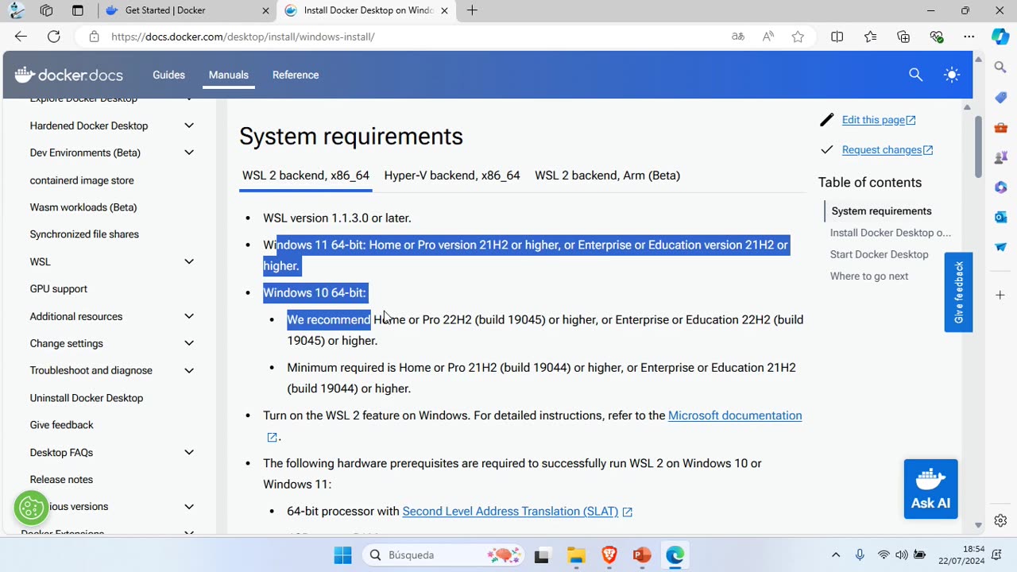Screen dimensions: 1017x572
Task: Open GPU support sidebar link
Action: (x=59, y=289)
